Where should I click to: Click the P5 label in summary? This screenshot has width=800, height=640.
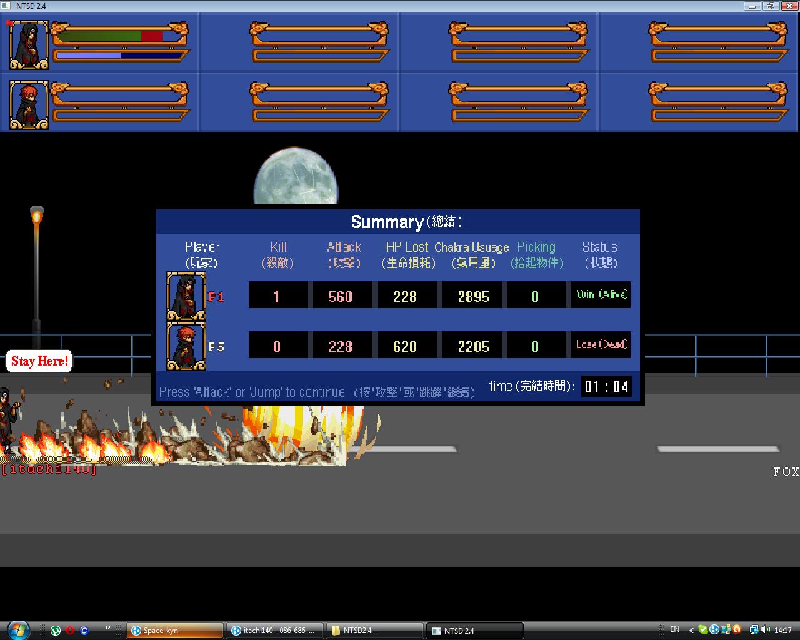tap(216, 347)
